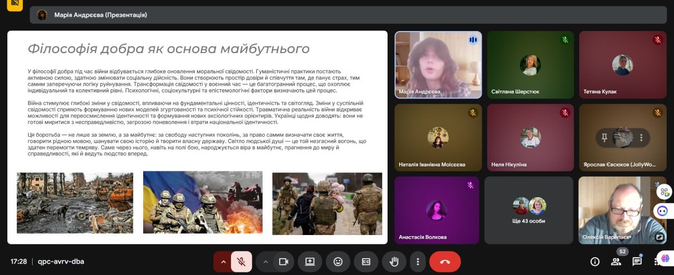Show the participants list panel
This screenshot has height=275, width=674.
click(x=616, y=261)
